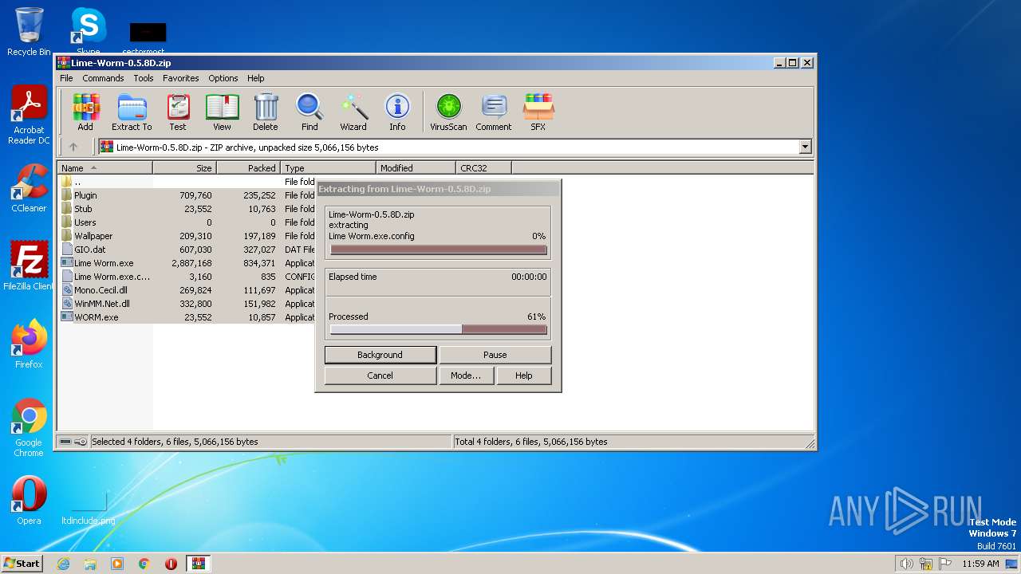Select the Wallpaper folder row
Image resolution: width=1021 pixels, height=574 pixels.
click(x=187, y=236)
